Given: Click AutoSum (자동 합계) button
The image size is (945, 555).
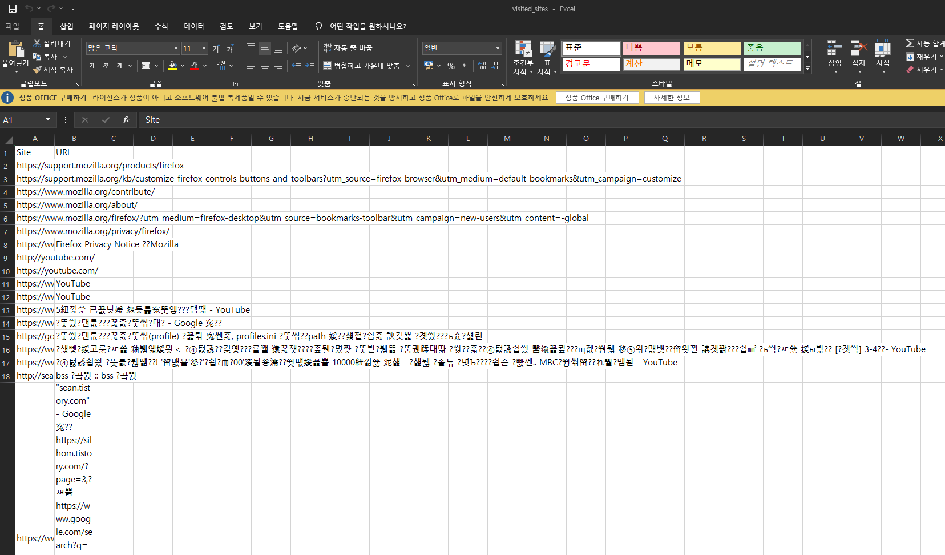Looking at the screenshot, I should (x=926, y=43).
